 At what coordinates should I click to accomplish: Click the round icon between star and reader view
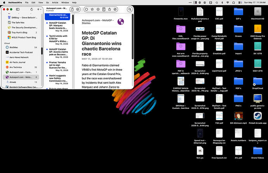click(x=98, y=9)
